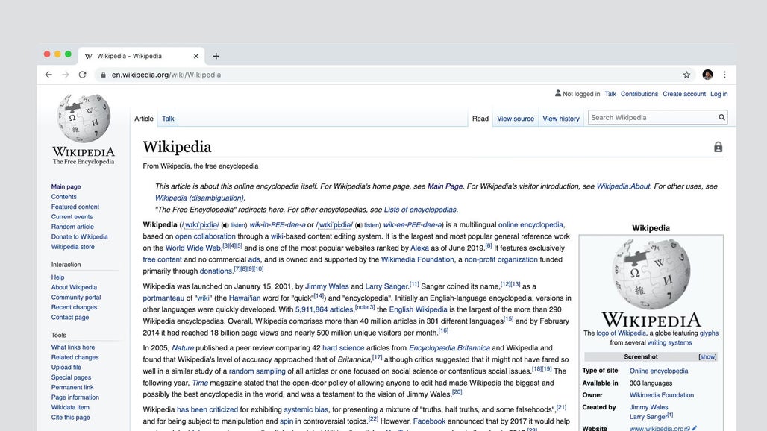767x431 pixels.
Task: Click the padlock protection icon
Action: 718,148
